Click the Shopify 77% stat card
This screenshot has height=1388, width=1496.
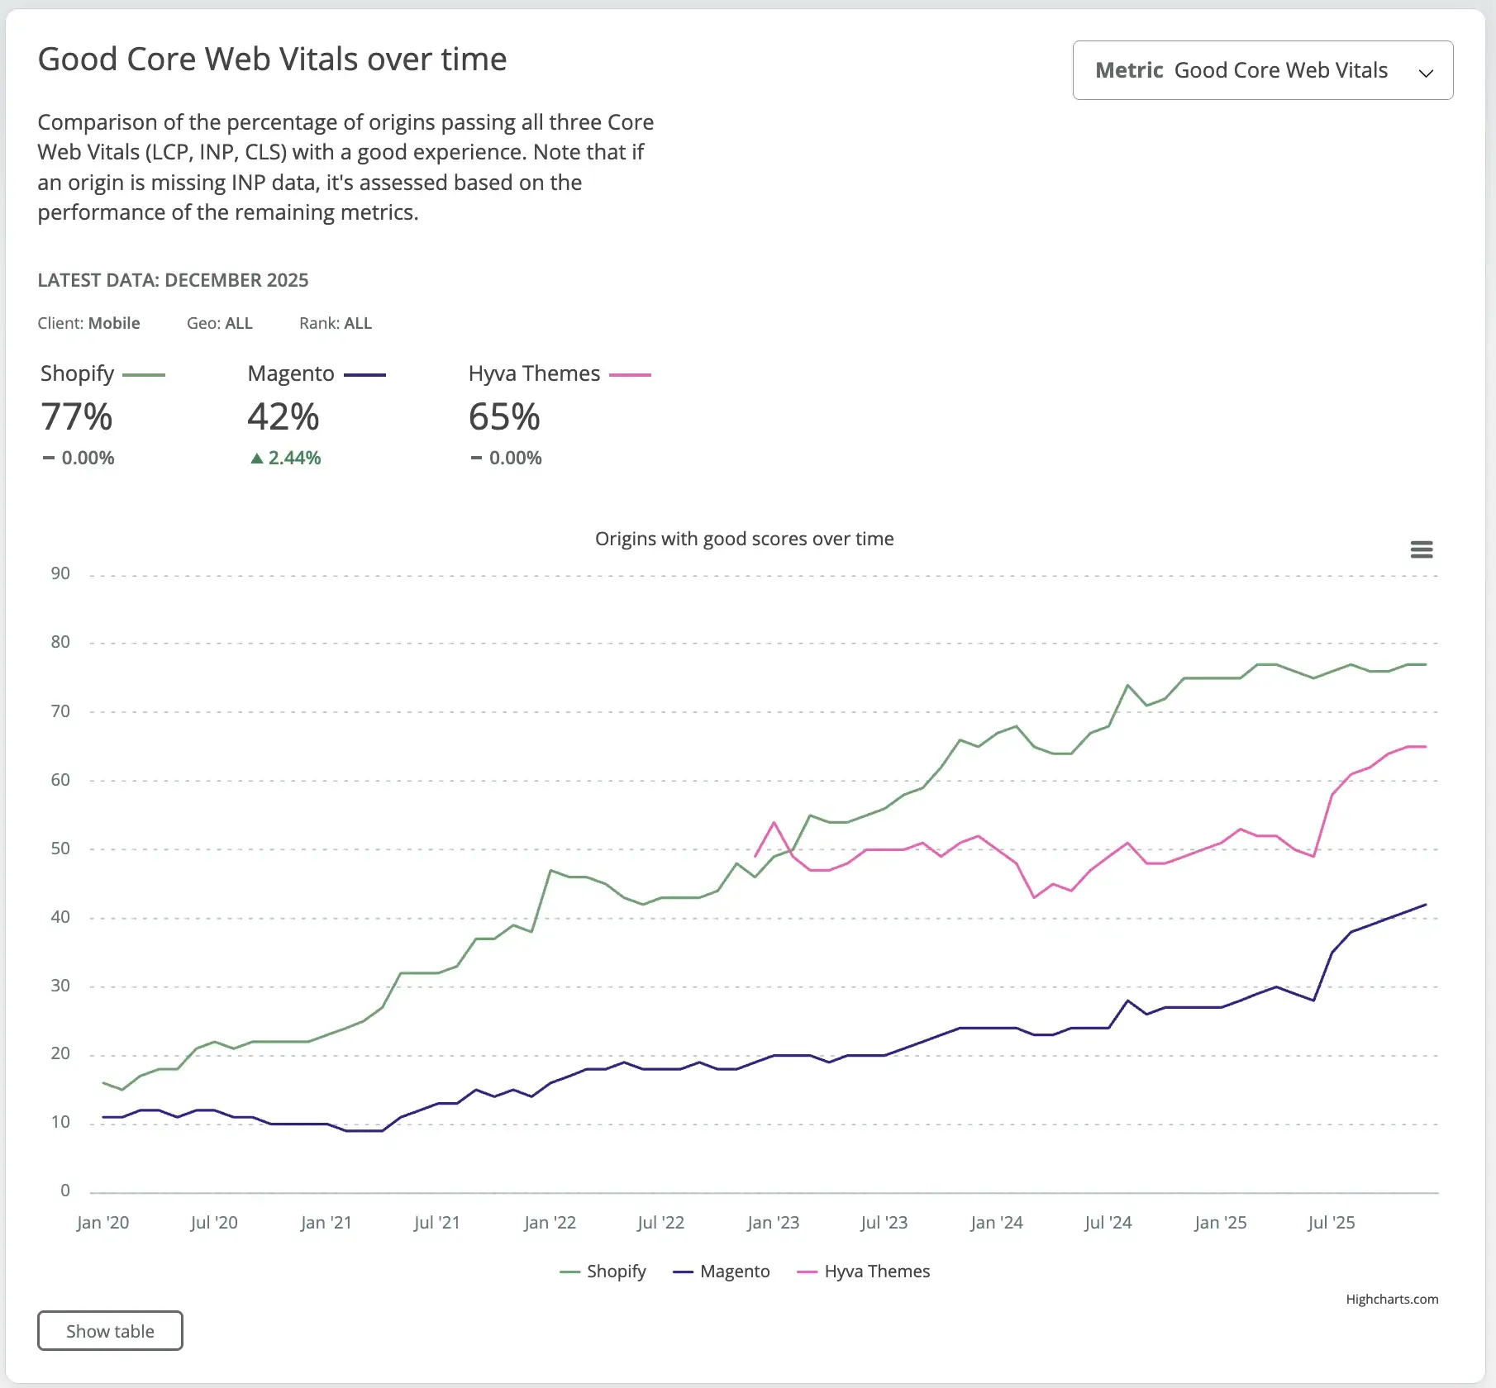[76, 417]
